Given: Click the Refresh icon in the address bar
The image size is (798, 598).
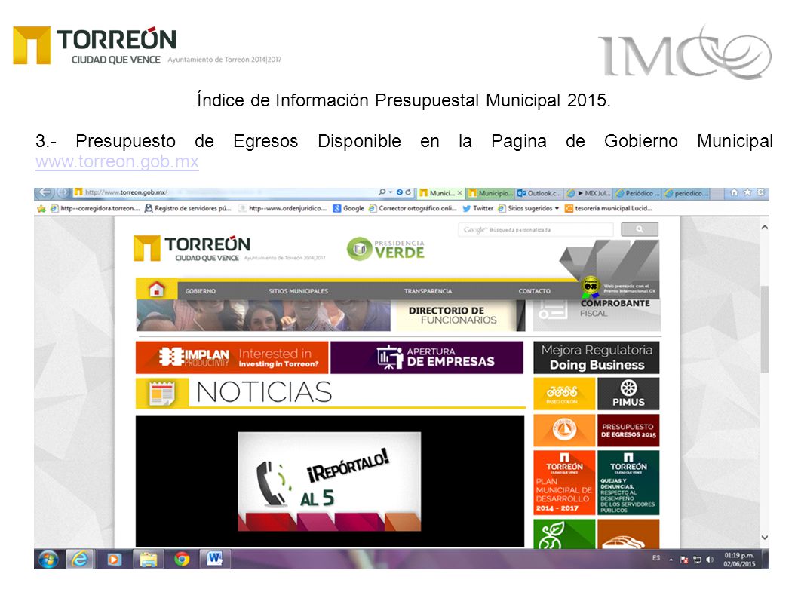Looking at the screenshot, I should 408,192.
